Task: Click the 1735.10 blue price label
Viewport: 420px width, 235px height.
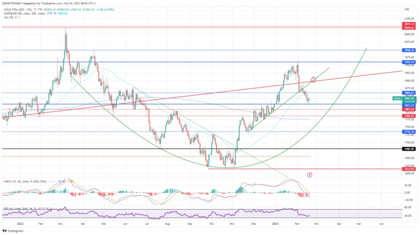Action: (409, 132)
